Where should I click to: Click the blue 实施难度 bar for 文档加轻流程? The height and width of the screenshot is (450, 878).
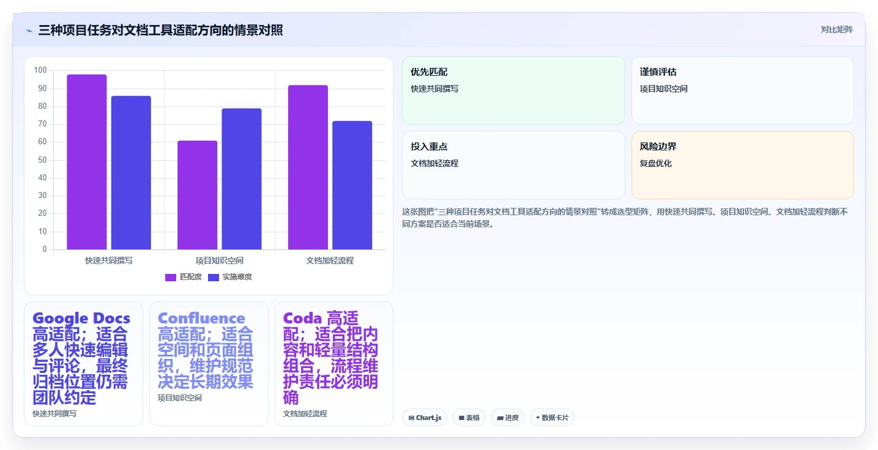coord(352,185)
